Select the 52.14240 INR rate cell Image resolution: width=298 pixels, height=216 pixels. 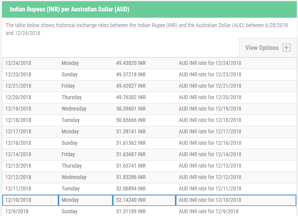[x=144, y=200]
